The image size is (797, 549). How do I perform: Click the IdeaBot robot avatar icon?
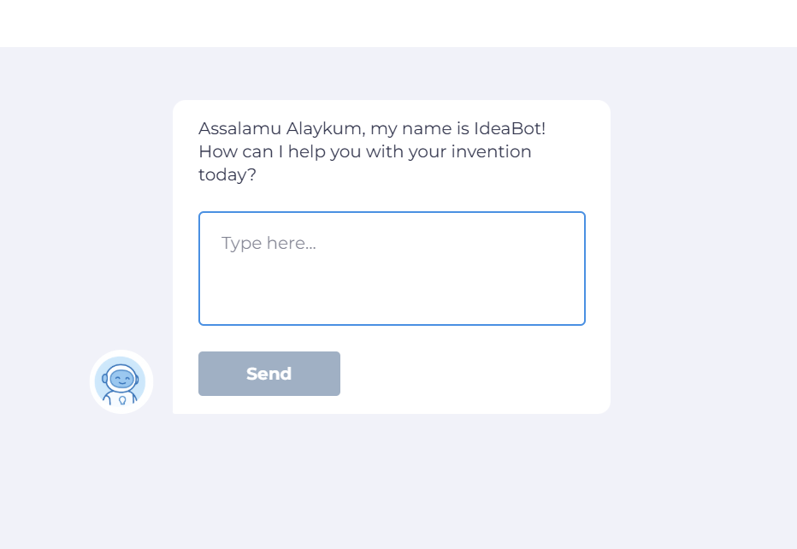121,381
